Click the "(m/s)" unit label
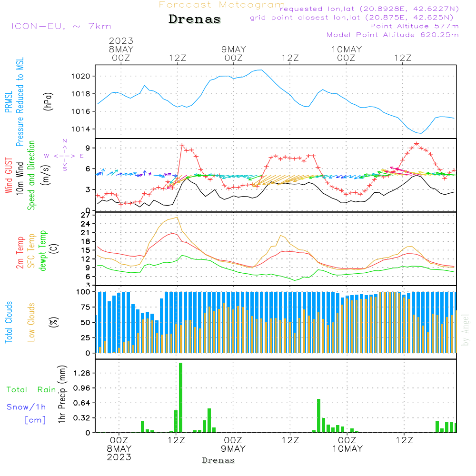The width and height of the screenshot is (476, 476). (x=46, y=175)
